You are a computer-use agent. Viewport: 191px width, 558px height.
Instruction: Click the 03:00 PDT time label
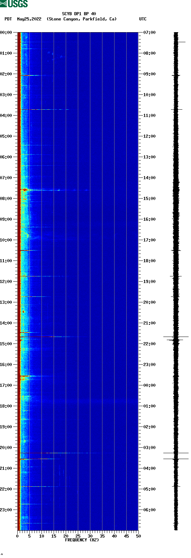(6, 95)
